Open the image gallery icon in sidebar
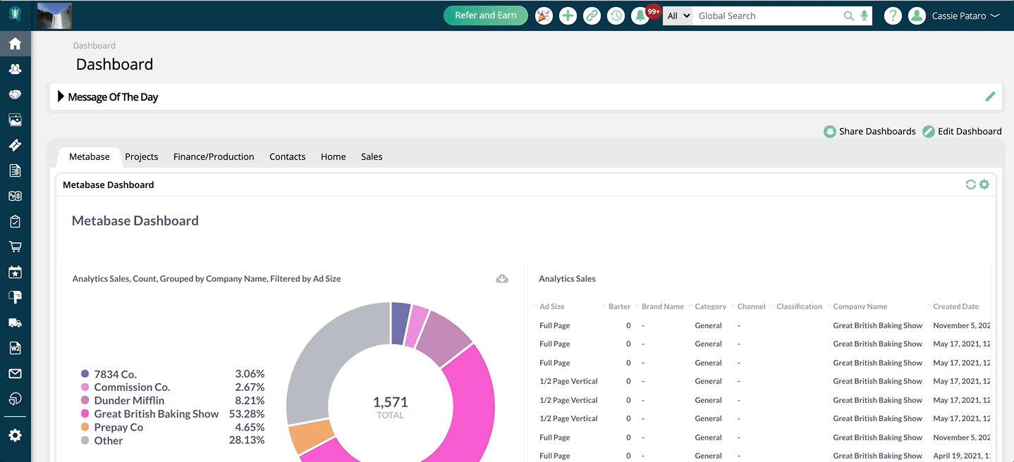This screenshot has height=462, width=1014. 15,120
